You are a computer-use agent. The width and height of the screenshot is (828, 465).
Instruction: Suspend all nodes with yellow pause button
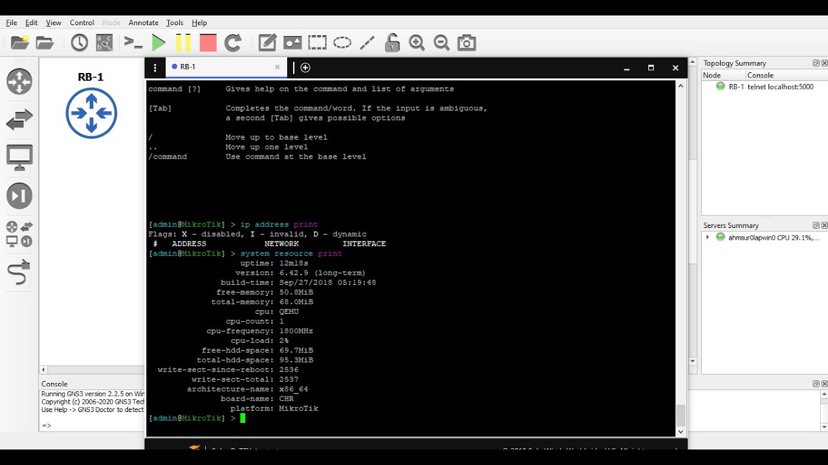pos(183,43)
